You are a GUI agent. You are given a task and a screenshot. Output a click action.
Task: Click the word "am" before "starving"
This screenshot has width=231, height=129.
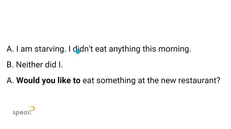tap(26, 49)
